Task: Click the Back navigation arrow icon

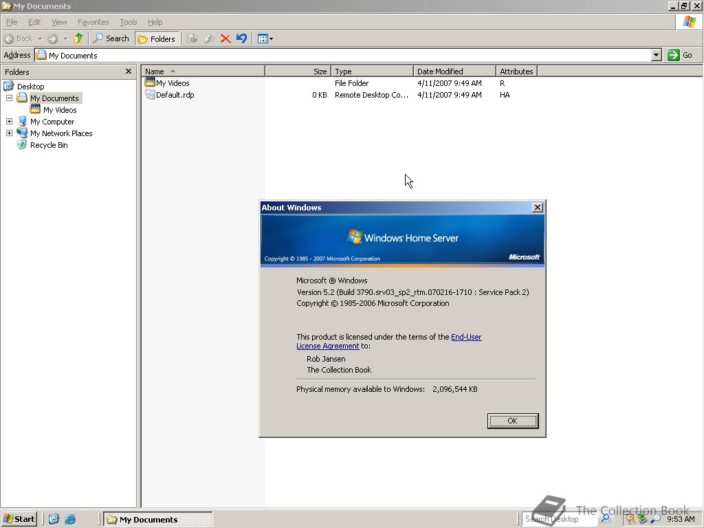Action: click(9, 38)
